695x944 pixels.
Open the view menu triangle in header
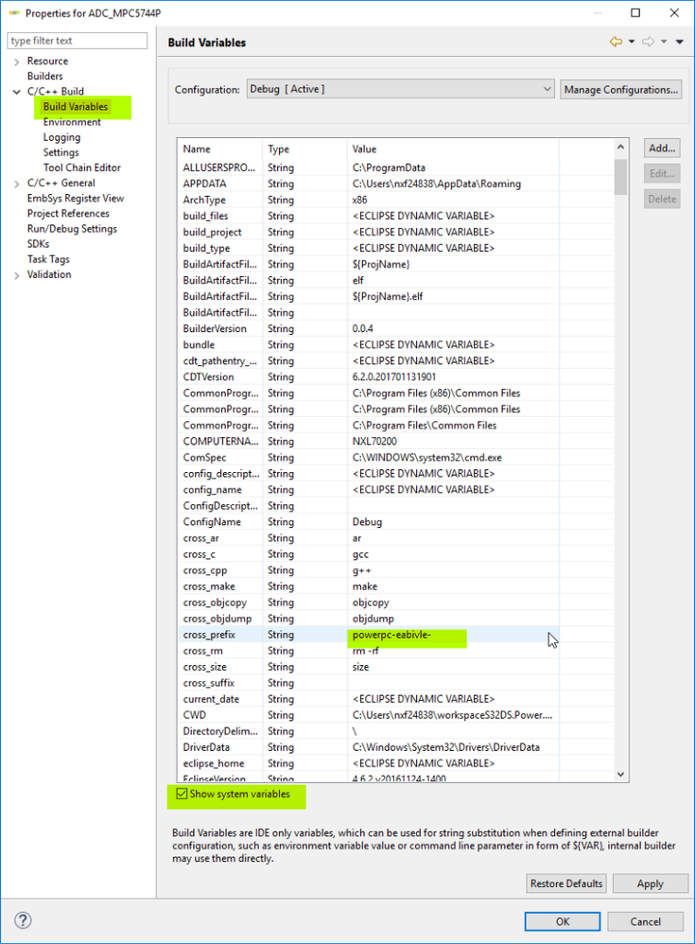click(x=680, y=42)
